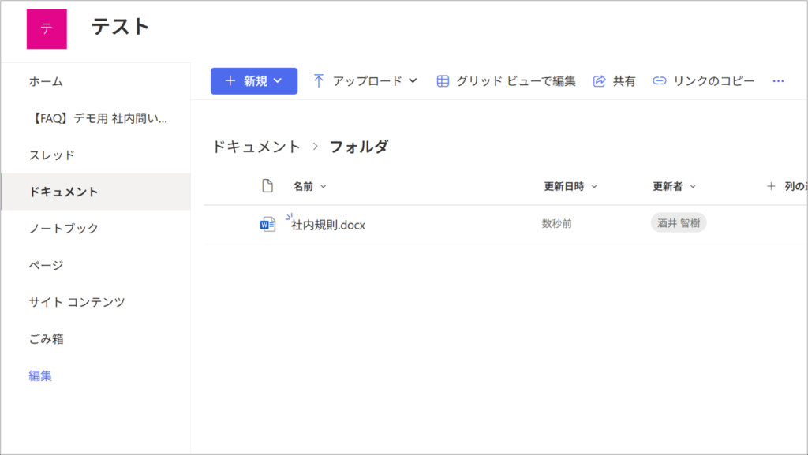This screenshot has width=808, height=455.
Task: Click グリッド ビューで編集 button
Action: (506, 80)
